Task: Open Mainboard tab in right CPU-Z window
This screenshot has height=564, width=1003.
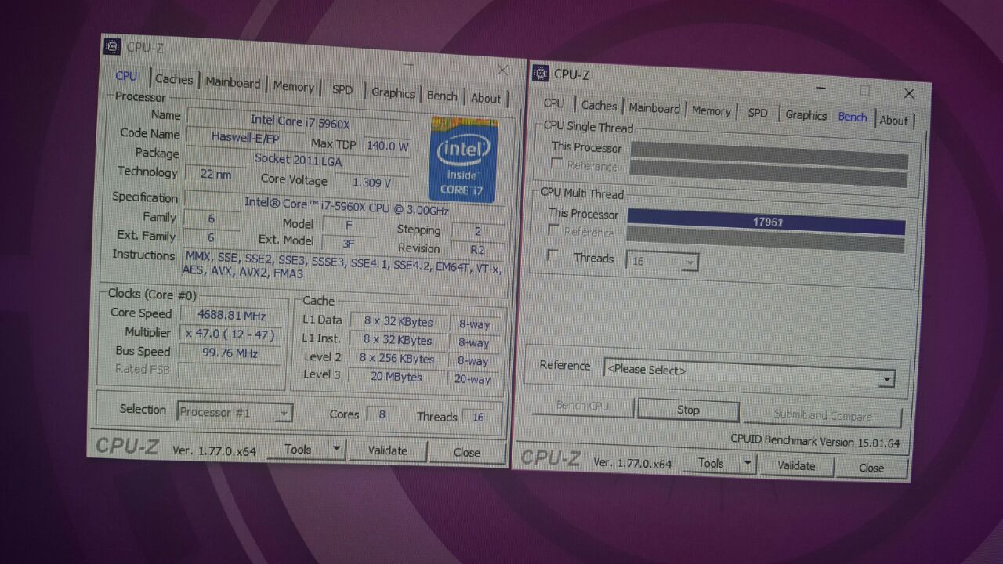Action: [x=654, y=108]
